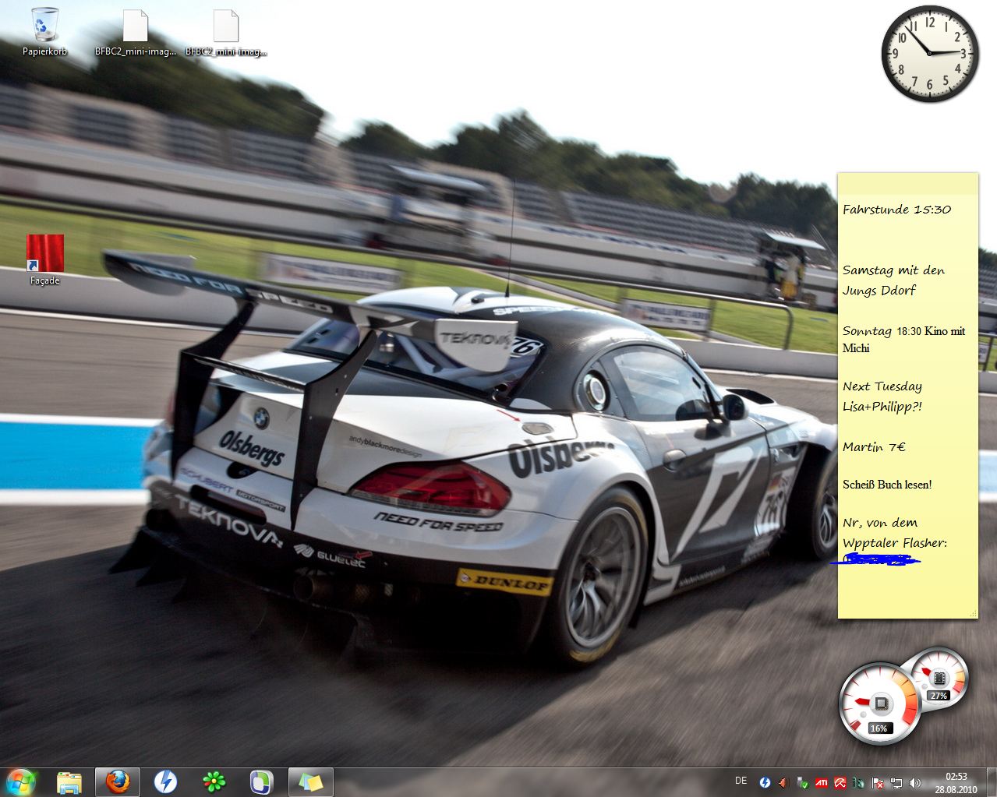The width and height of the screenshot is (997, 797).
Task: Click the "Wpptaler Flasher:" note line
Action: 895,543
